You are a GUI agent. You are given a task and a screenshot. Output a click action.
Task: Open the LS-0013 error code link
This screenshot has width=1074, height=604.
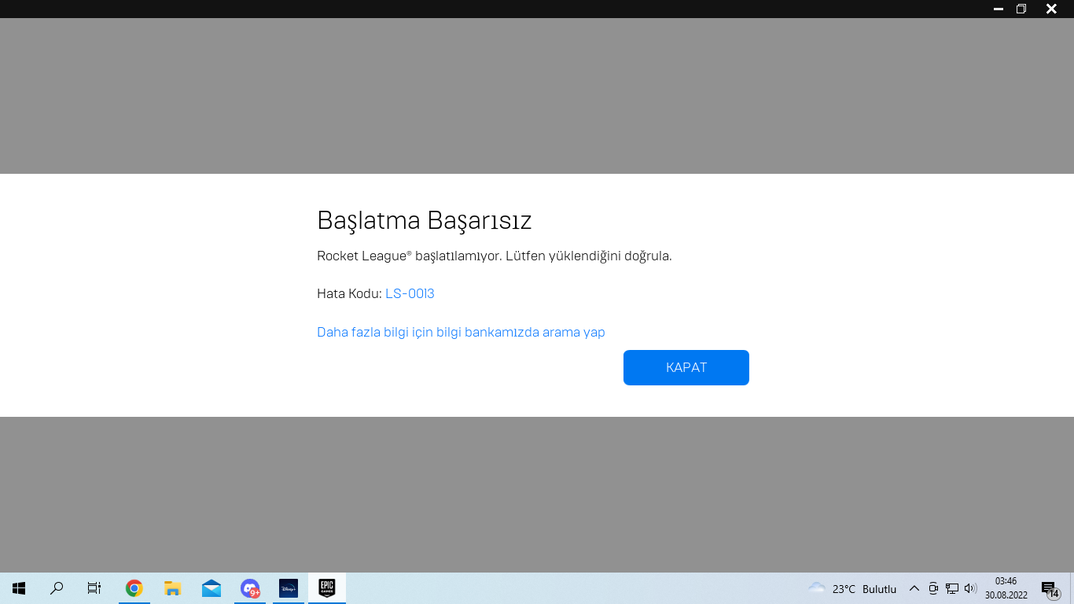click(410, 293)
